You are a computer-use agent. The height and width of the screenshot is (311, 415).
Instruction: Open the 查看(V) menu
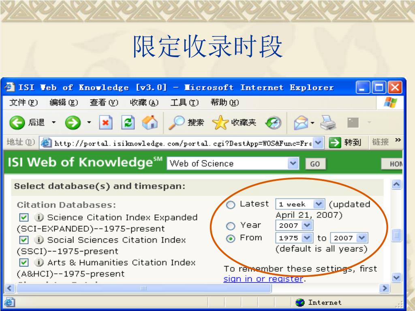(x=104, y=102)
